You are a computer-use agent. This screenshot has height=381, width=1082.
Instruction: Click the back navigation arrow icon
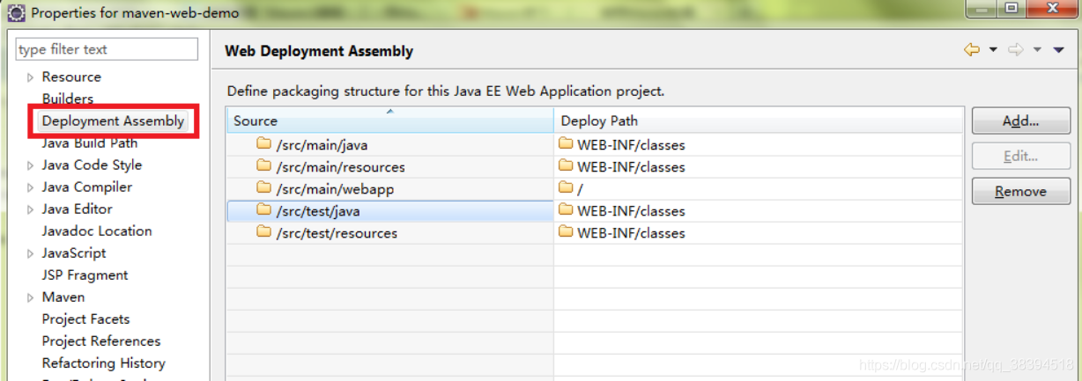[972, 50]
